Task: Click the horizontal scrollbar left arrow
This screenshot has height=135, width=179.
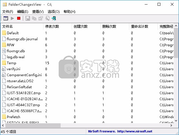Action: 3,125
